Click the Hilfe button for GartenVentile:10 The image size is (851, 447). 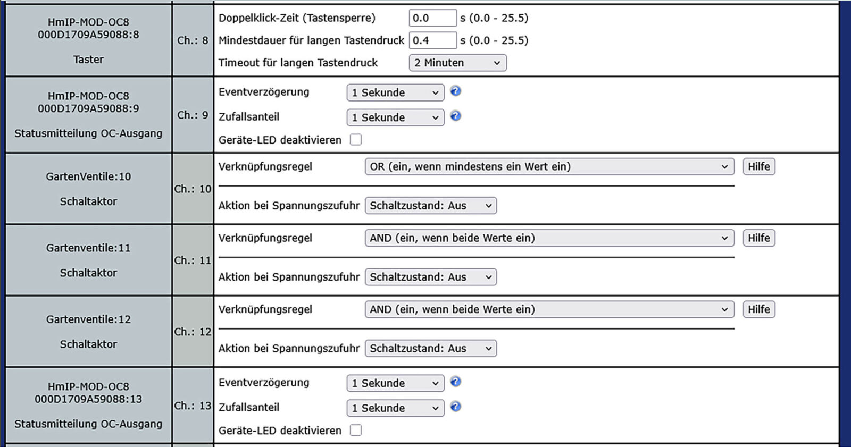tap(759, 166)
